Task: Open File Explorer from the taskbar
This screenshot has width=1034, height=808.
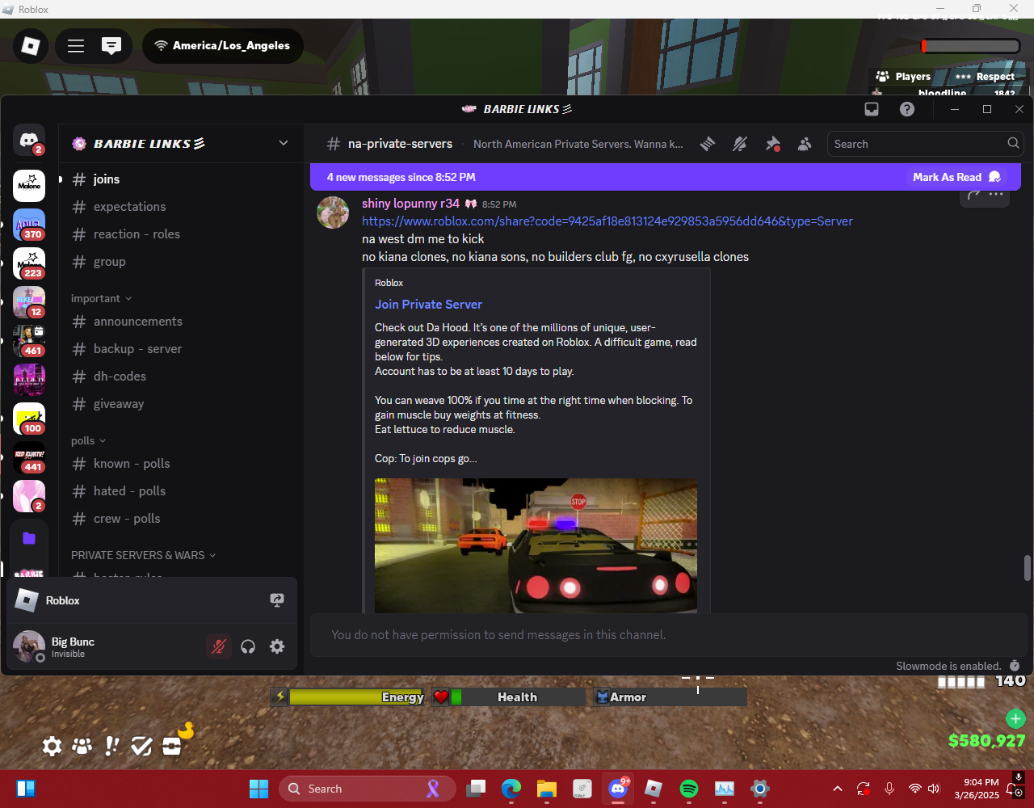Action: click(x=547, y=789)
